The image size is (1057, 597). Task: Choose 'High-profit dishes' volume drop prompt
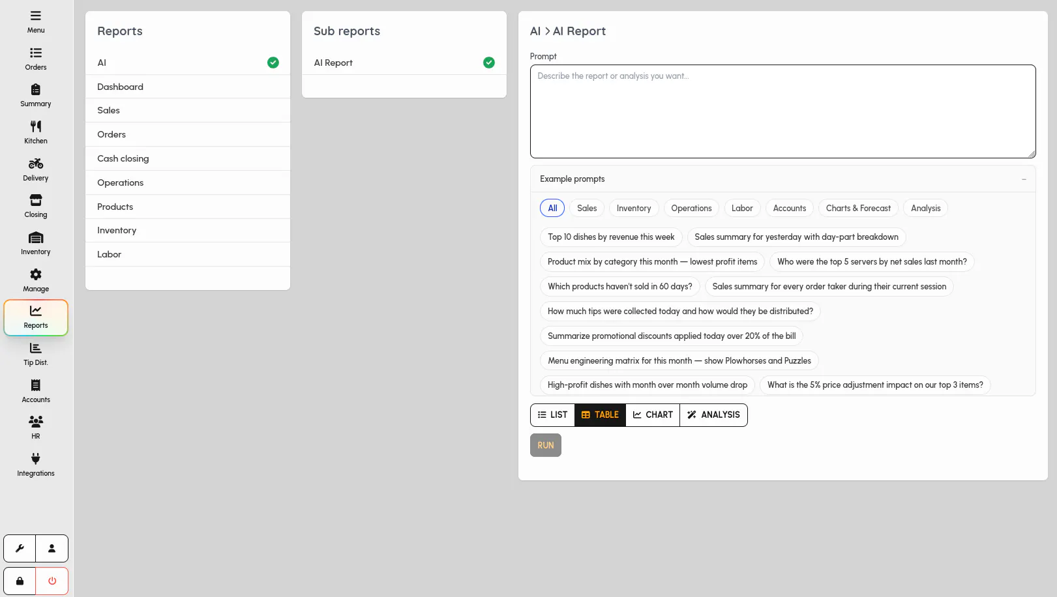tap(648, 385)
